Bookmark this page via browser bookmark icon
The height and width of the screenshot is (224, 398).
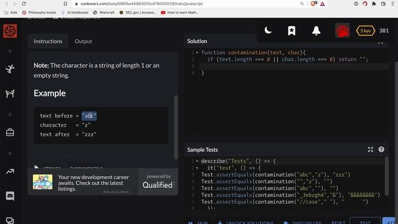coord(65,4)
